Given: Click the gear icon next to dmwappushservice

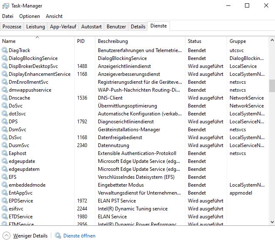Looking at the screenshot, I should click(x=5, y=90).
